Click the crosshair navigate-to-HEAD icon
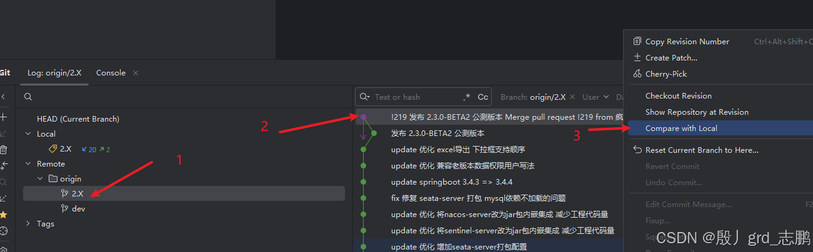This screenshot has height=252, width=813. coord(3,231)
